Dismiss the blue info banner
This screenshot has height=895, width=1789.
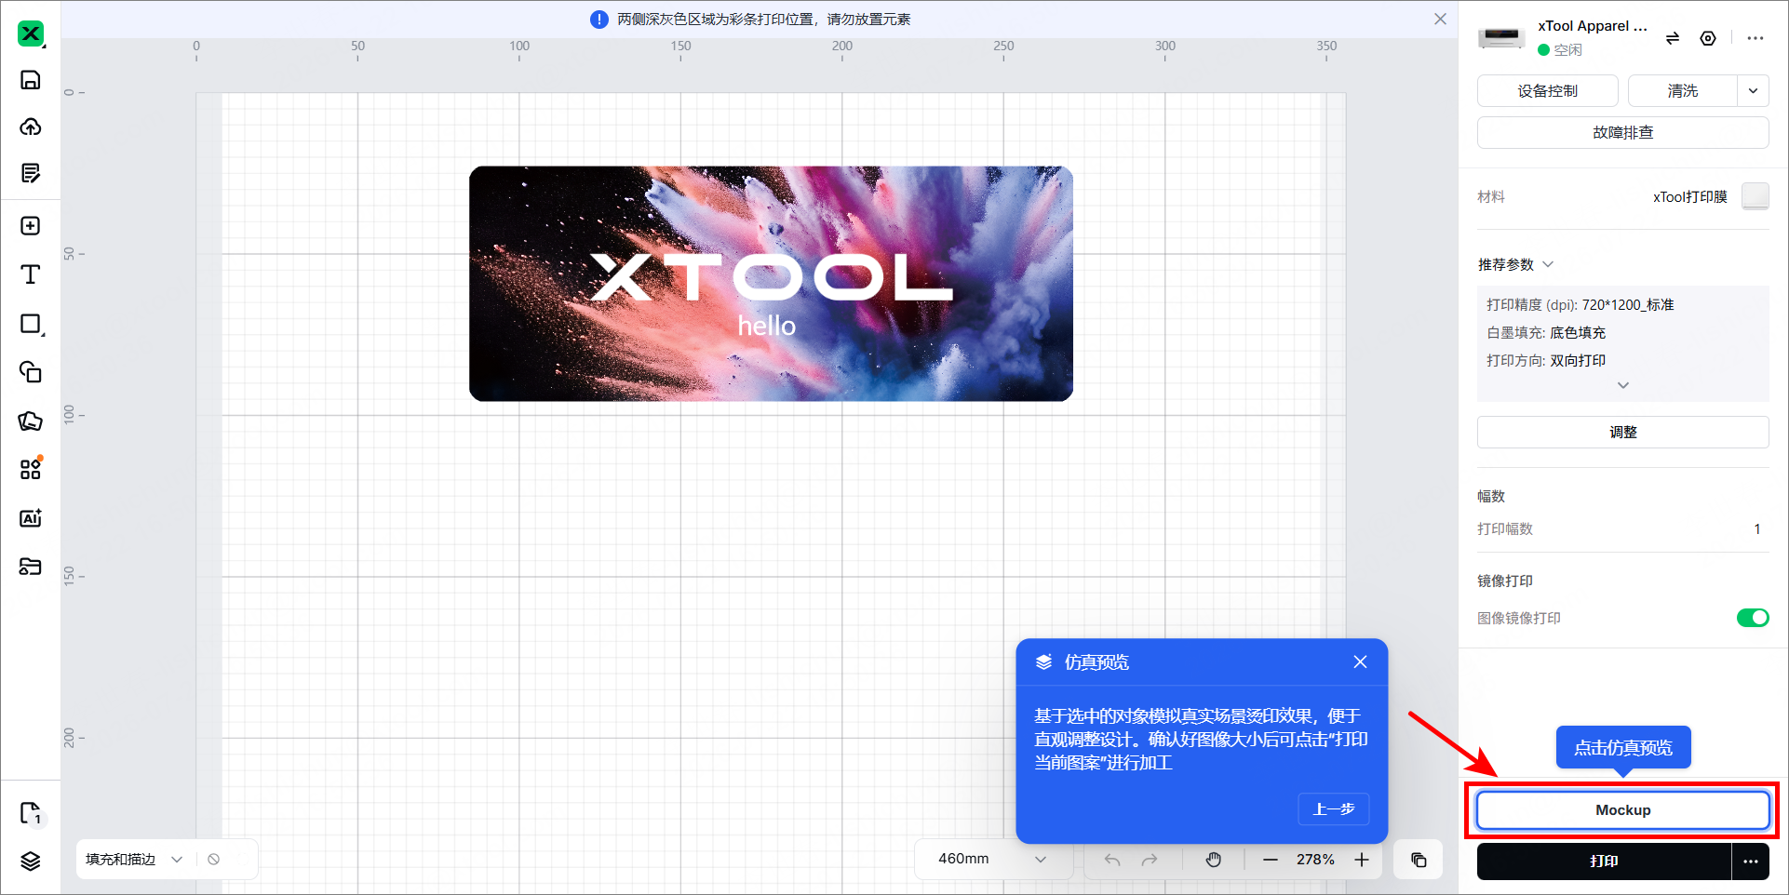1440,19
